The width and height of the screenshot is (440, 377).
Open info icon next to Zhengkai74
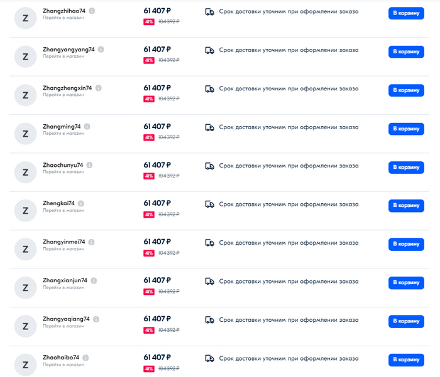click(81, 204)
